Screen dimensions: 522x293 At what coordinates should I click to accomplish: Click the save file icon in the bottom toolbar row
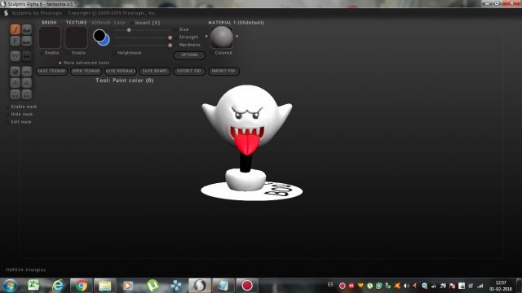27,94
